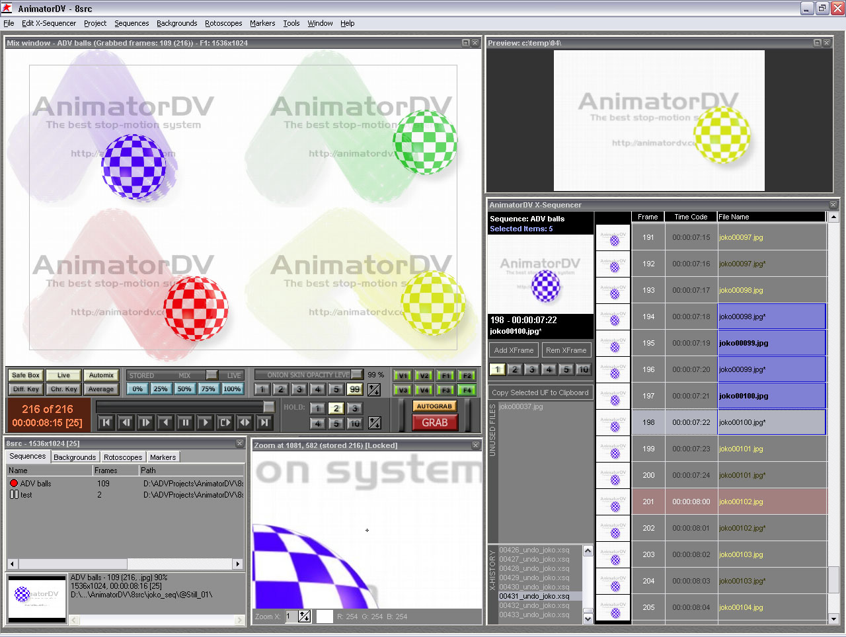The image size is (846, 637).
Task: Click the X-Sequencer frame list up arrow
Action: click(833, 217)
